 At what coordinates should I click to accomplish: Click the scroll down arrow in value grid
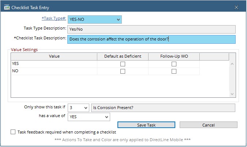tap(232, 94)
